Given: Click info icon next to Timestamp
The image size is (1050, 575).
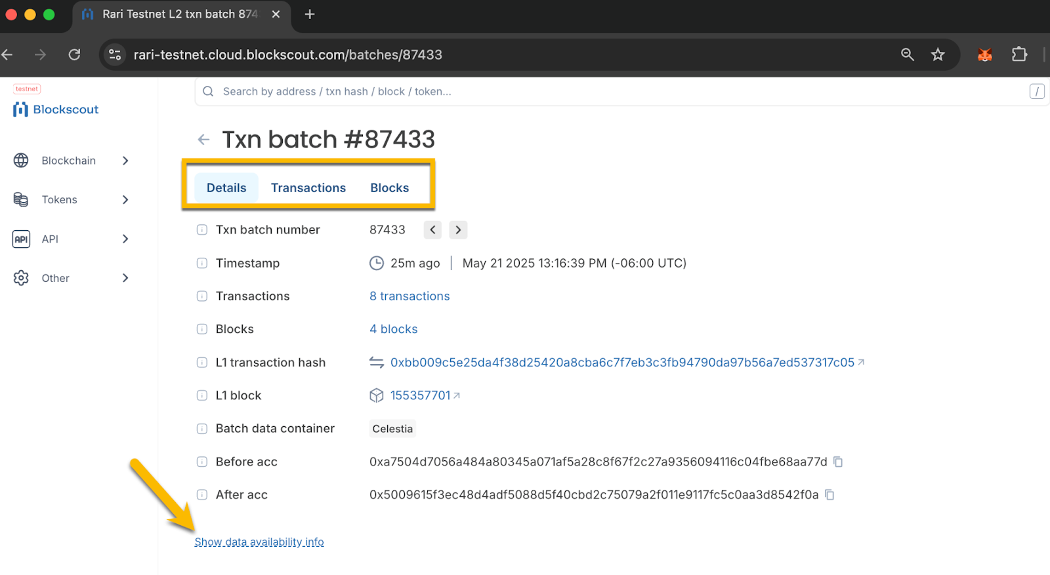Looking at the screenshot, I should 202,263.
